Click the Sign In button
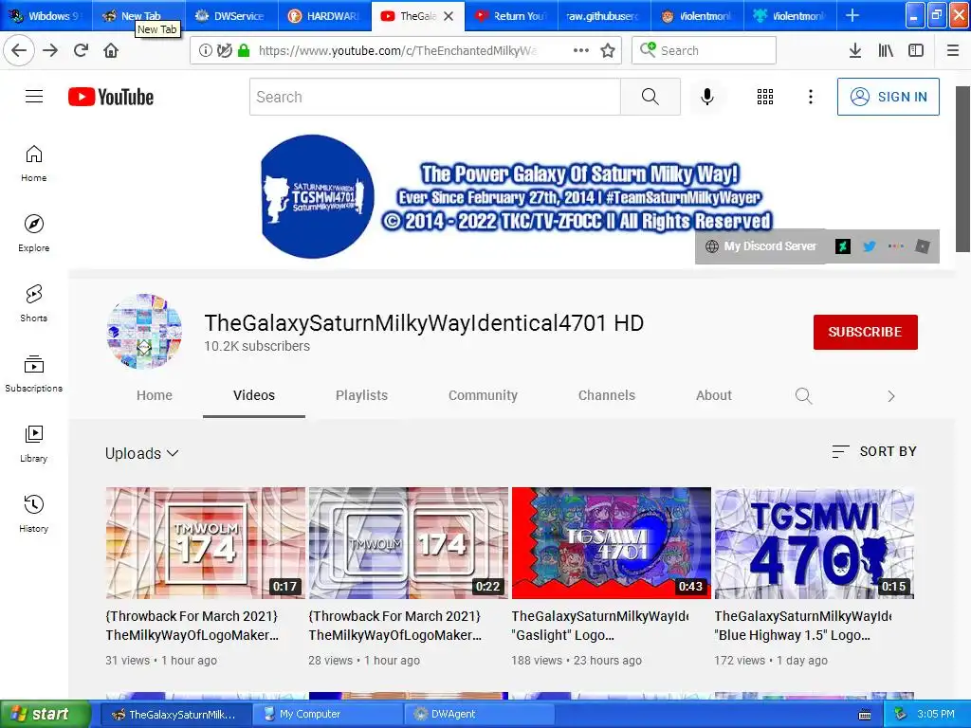Image resolution: width=971 pixels, height=728 pixels. pyautogui.click(x=888, y=97)
